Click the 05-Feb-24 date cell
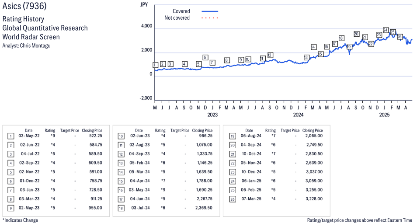 click(x=139, y=163)
